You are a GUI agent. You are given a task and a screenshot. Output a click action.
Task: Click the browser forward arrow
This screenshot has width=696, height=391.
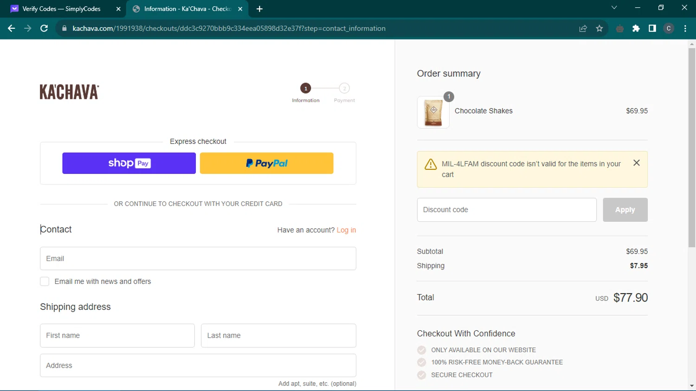[x=28, y=28]
